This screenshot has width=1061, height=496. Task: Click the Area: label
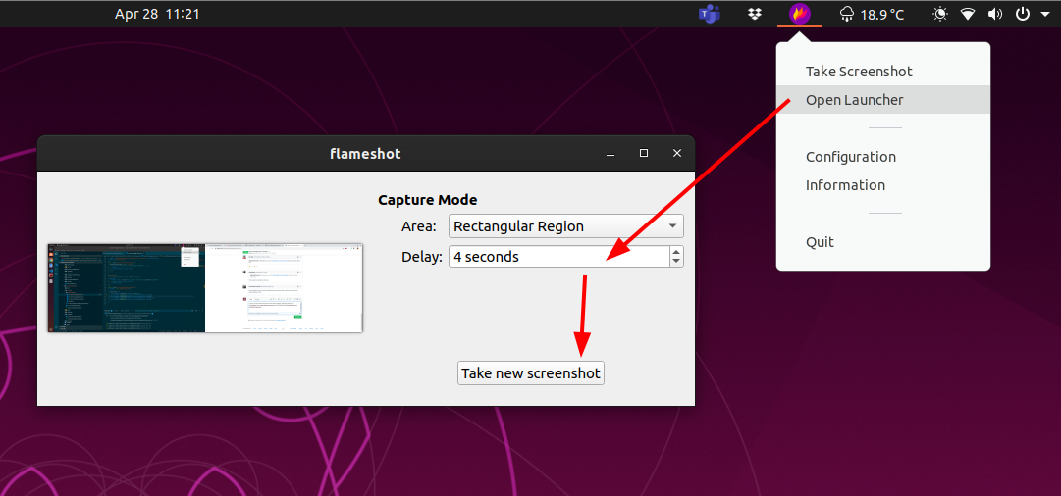click(x=419, y=226)
